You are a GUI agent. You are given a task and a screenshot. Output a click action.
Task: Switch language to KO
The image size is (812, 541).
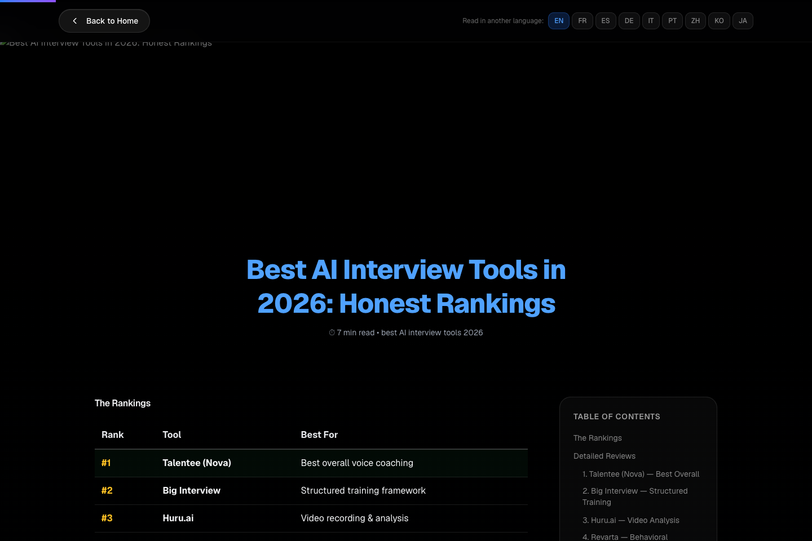(x=719, y=21)
